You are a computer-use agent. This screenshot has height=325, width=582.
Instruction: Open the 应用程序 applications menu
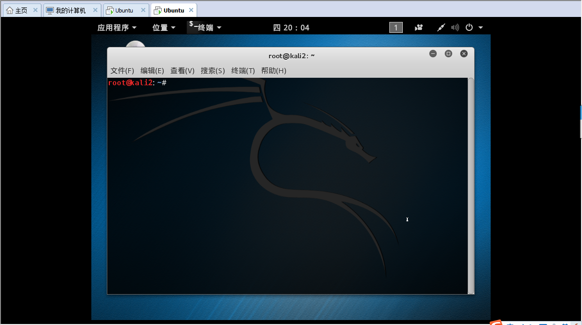(117, 28)
